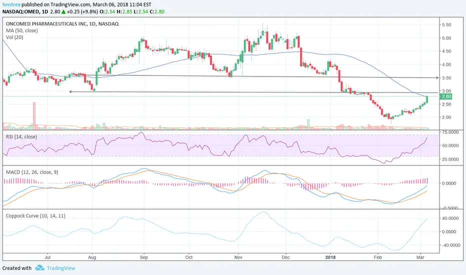Click the 4.00 price axis label
The image size is (466, 275).
446,64
